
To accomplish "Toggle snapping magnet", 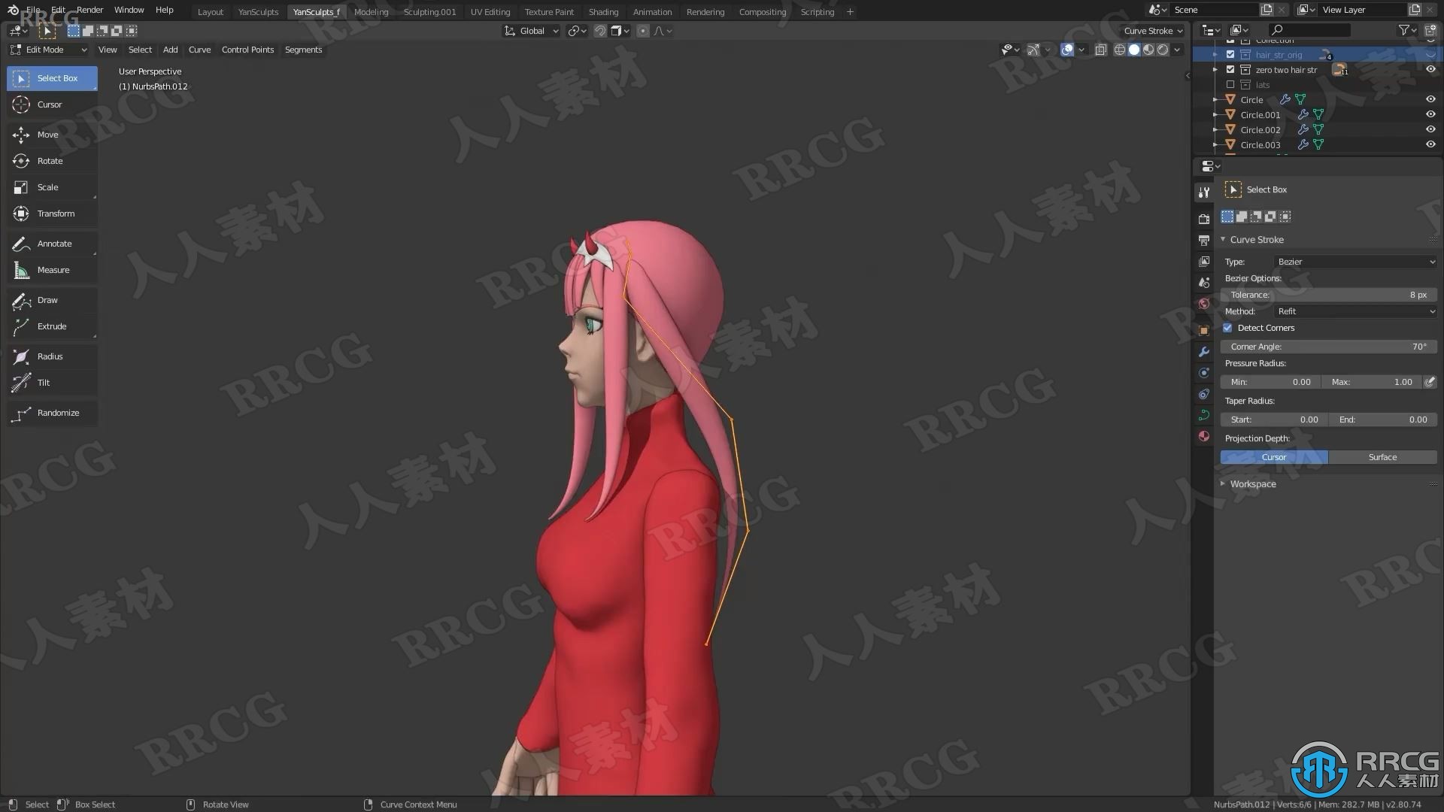I will click(599, 31).
